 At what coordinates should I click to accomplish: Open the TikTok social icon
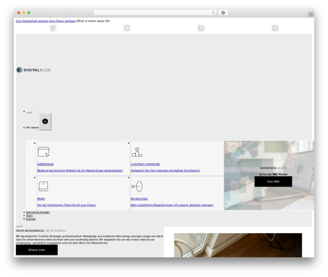[275, 28]
